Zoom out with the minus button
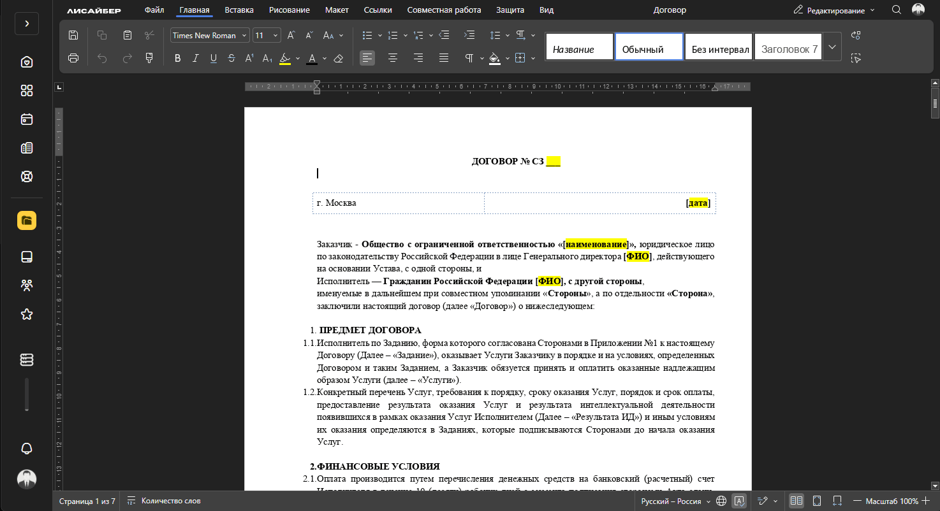This screenshot has width=940, height=511. (857, 501)
